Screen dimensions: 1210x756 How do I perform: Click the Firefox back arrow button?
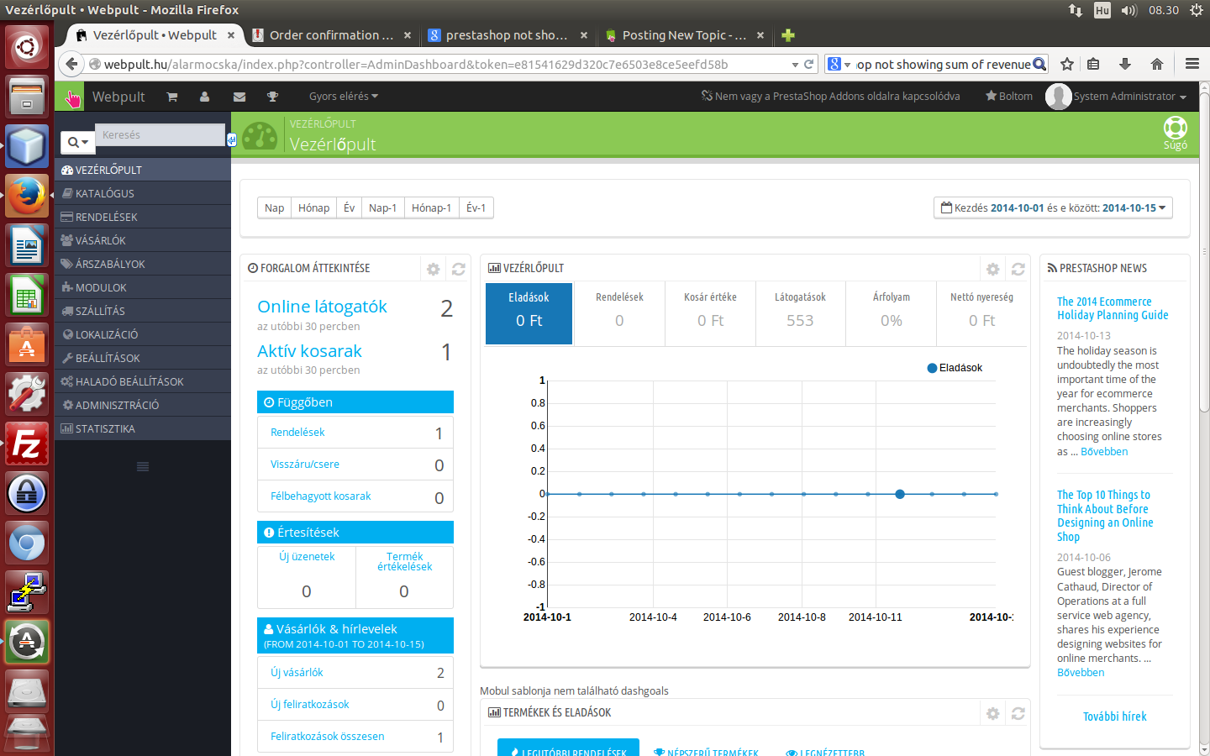[x=71, y=64]
